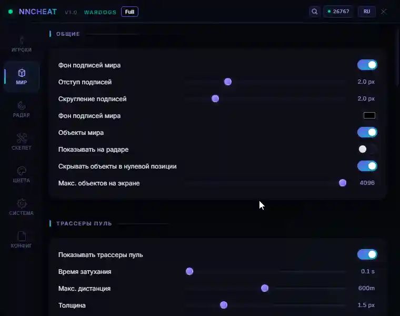Click Макс. объектов на экране slider handle
The image size is (400, 316).
pyautogui.click(x=343, y=183)
